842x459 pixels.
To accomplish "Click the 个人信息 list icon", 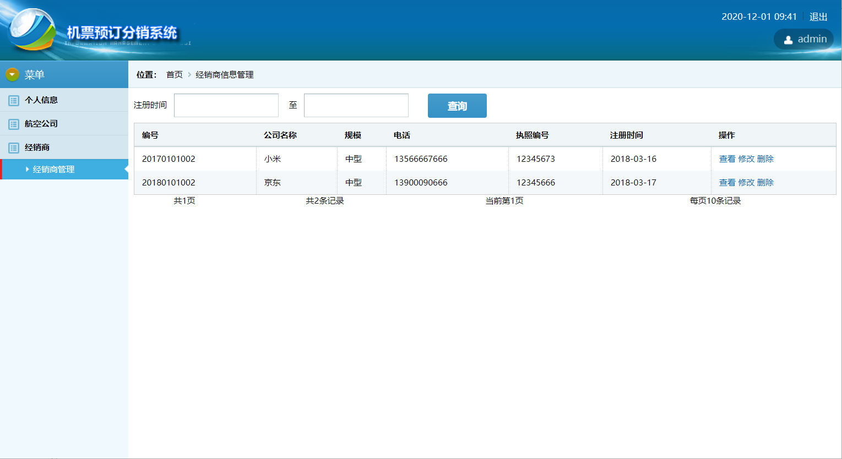I will point(14,100).
